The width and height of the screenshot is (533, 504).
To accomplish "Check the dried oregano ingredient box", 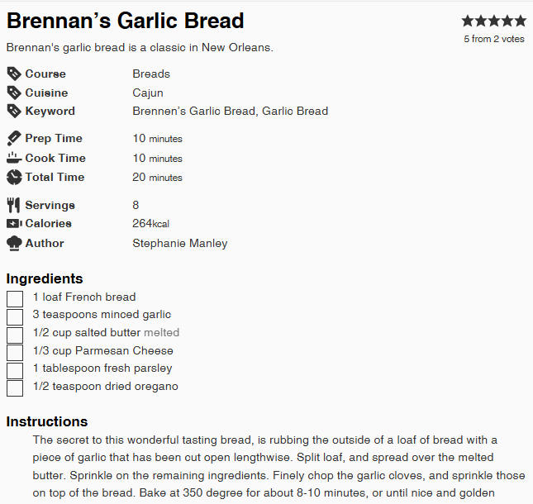I will pyautogui.click(x=15, y=388).
